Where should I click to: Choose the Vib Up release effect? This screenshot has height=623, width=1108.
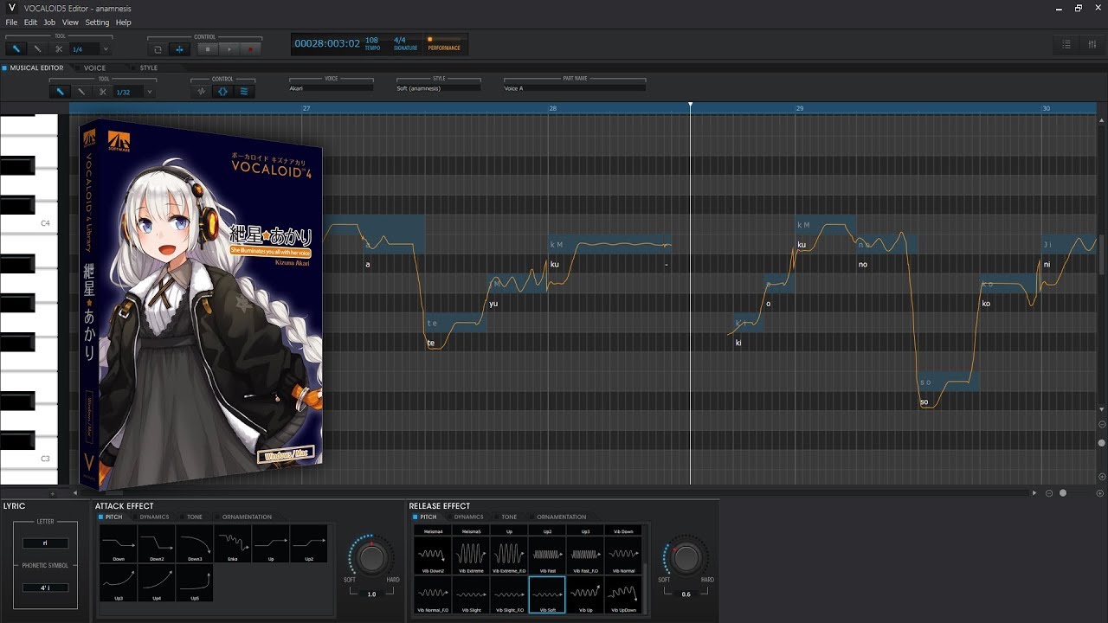click(x=585, y=595)
